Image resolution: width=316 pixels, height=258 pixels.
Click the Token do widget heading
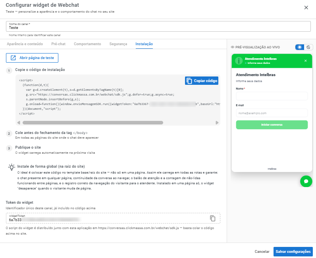[x=19, y=203]
